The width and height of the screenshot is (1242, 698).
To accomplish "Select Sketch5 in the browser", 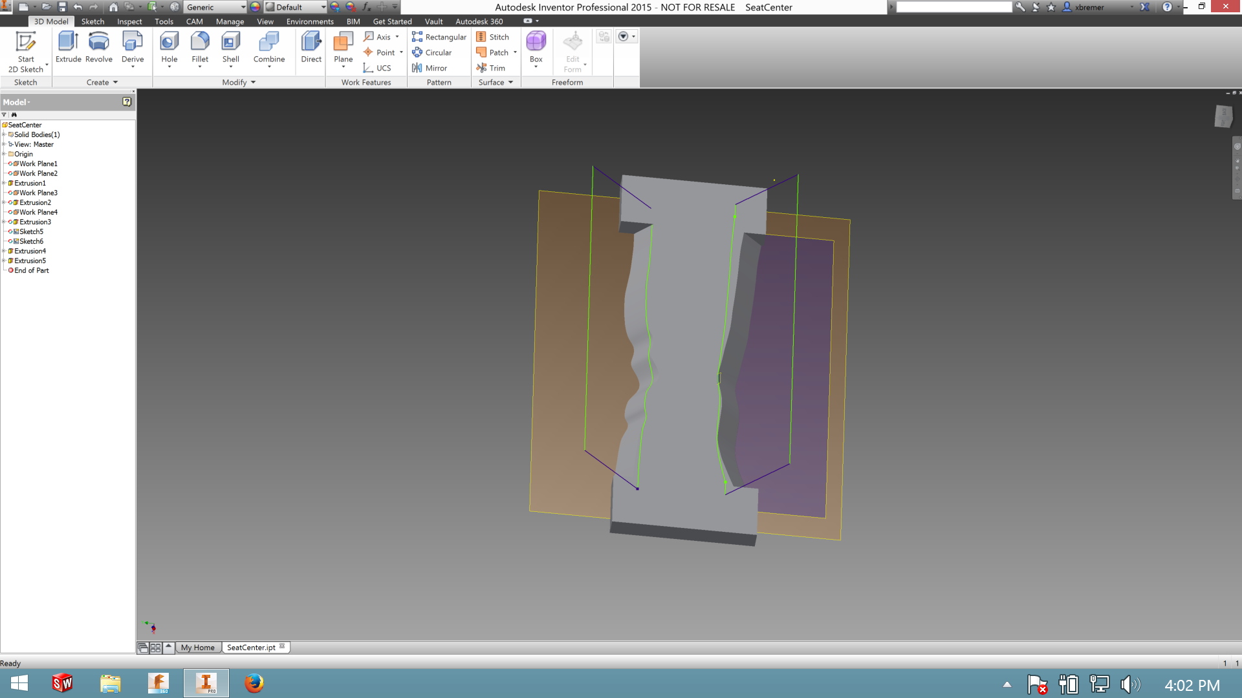I will [31, 231].
